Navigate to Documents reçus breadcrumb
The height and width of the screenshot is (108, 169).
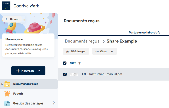82,41
